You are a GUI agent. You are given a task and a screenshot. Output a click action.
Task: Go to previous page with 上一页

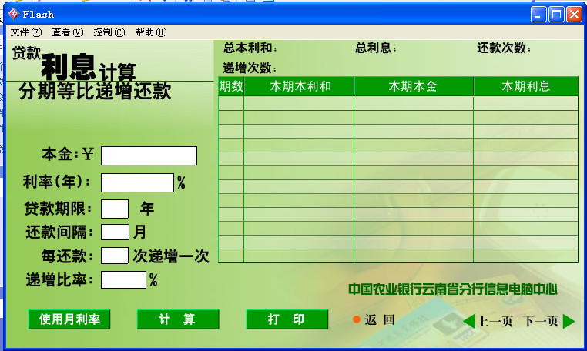pos(495,321)
